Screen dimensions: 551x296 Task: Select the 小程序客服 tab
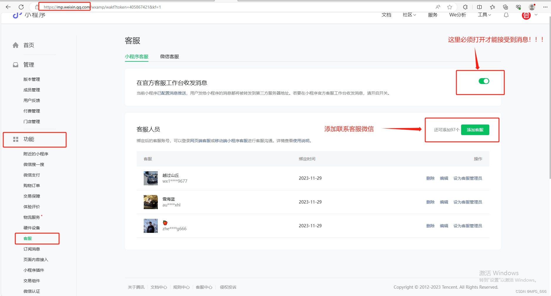tap(137, 56)
